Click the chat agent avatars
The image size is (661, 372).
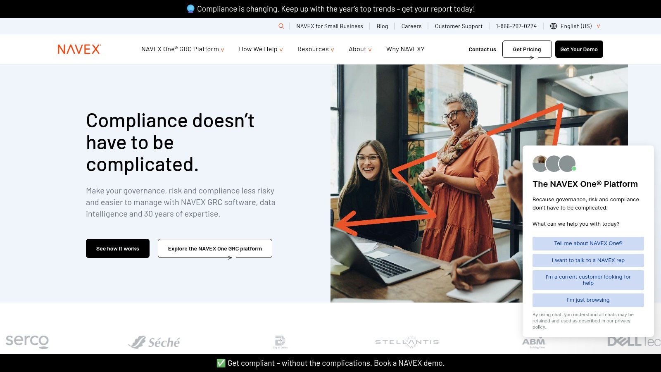pos(554,164)
